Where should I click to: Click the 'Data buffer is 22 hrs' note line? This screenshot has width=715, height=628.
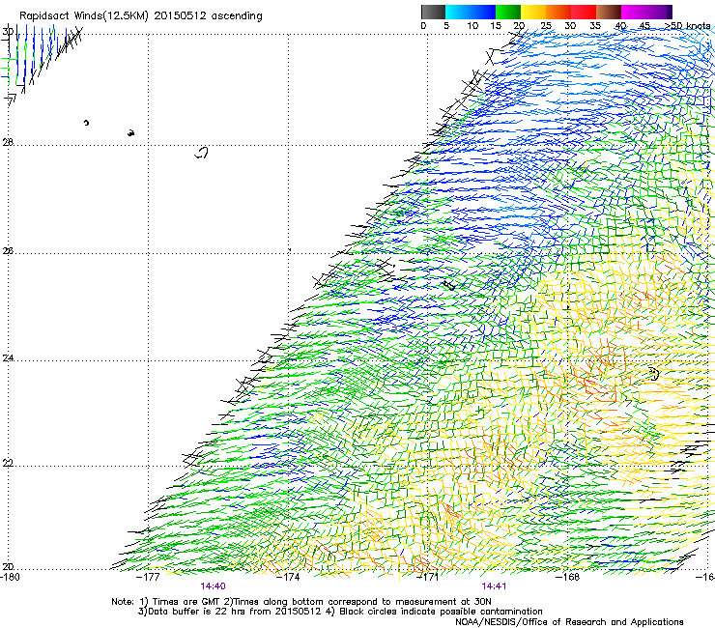pyautogui.click(x=340, y=612)
